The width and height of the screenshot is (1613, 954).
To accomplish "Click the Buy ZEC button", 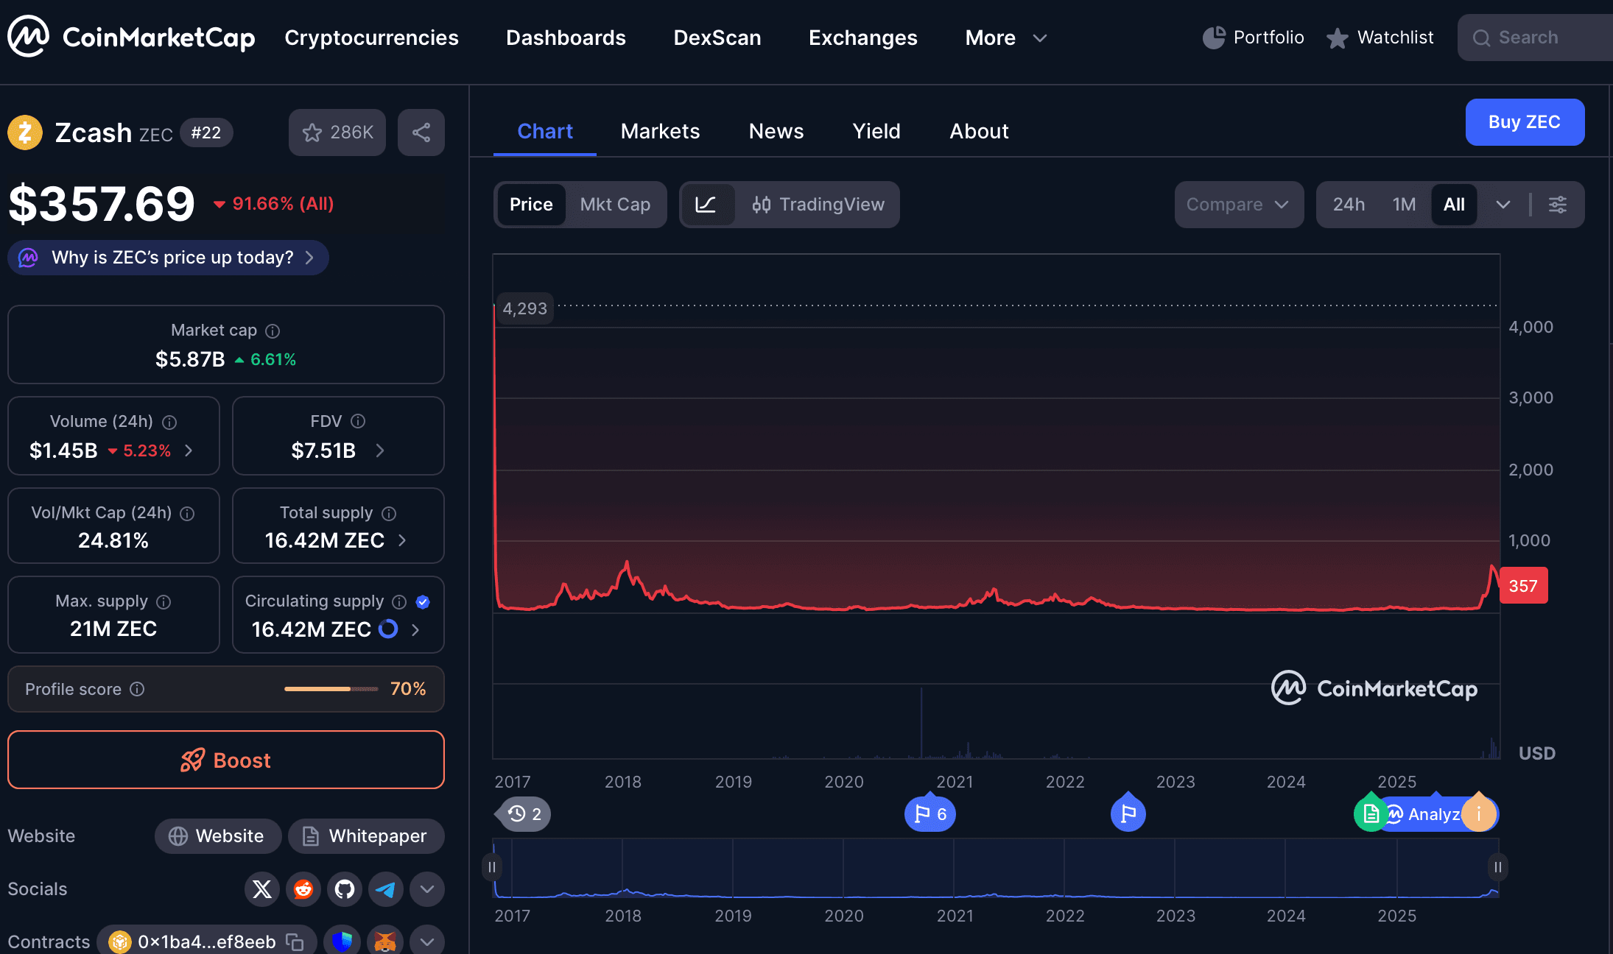I will click(x=1525, y=122).
